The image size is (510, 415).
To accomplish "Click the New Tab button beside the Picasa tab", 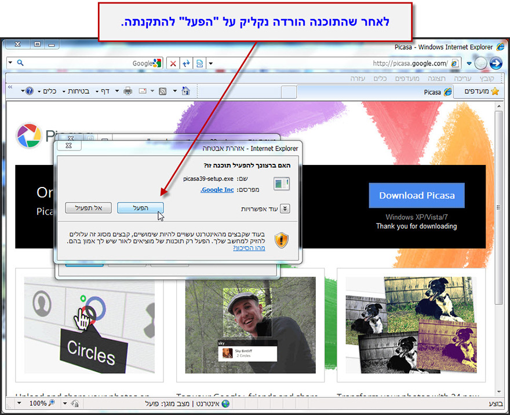I will coord(289,93).
